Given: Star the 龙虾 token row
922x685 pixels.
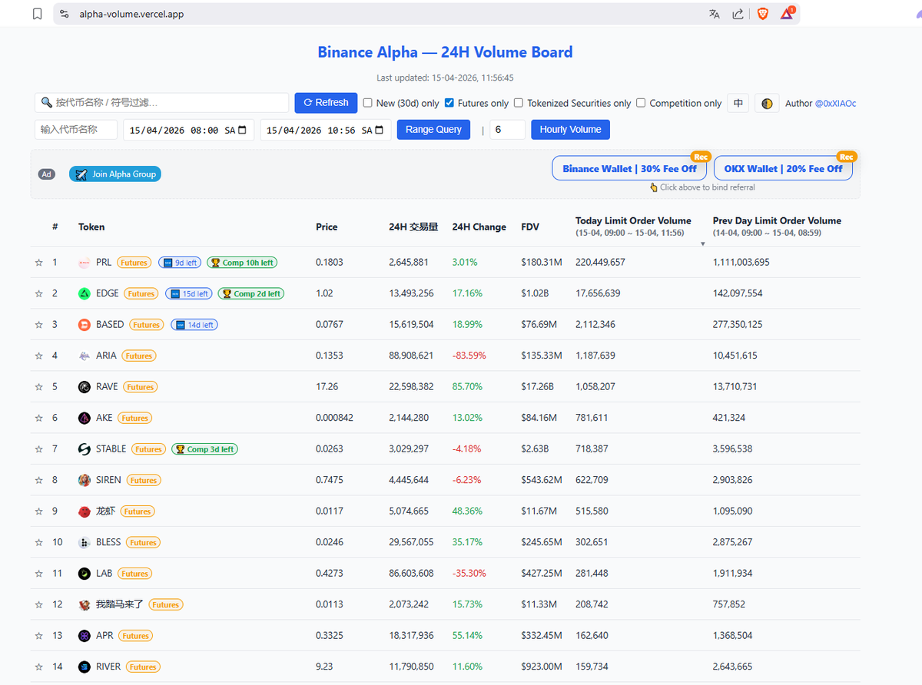Looking at the screenshot, I should pyautogui.click(x=38, y=511).
